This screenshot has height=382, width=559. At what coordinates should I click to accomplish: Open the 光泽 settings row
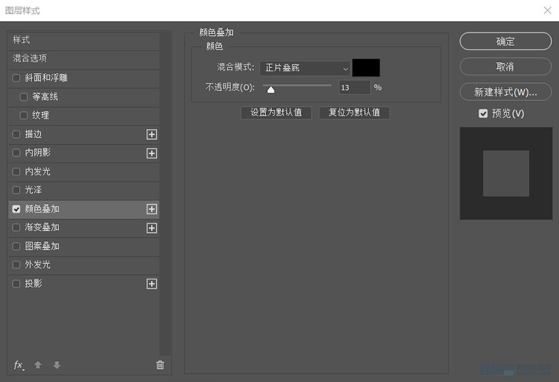(x=84, y=190)
